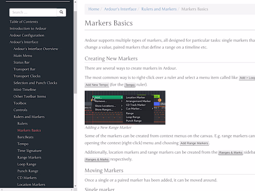Click the search magnifier button
The height and width of the screenshot is (191, 255).
point(61,12)
